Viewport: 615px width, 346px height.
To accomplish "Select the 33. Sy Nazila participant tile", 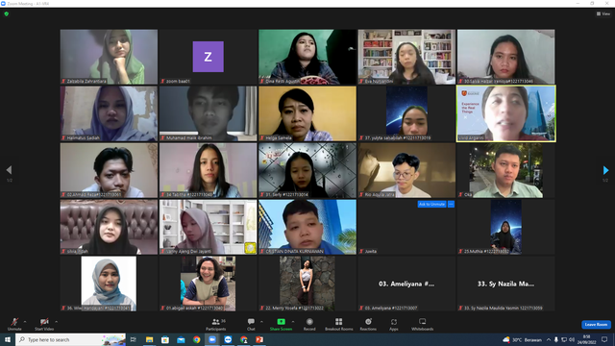I will 506,284.
